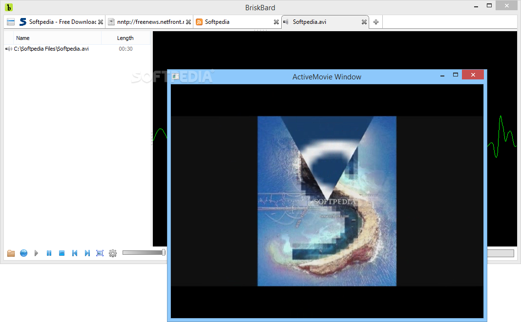Minimize the ActiveMovie Window
The width and height of the screenshot is (521, 322).
[x=442, y=76]
